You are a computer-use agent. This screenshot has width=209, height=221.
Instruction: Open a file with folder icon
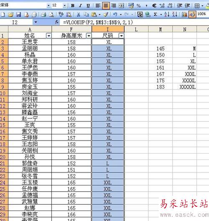tap(11, 14)
